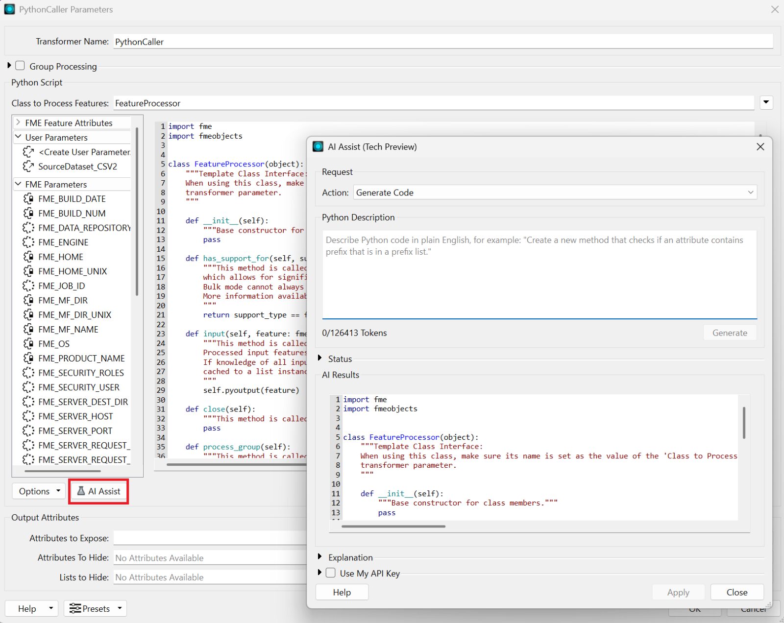This screenshot has height=623, width=784.
Task: Click the FME_OS parameter icon
Action: (28, 344)
